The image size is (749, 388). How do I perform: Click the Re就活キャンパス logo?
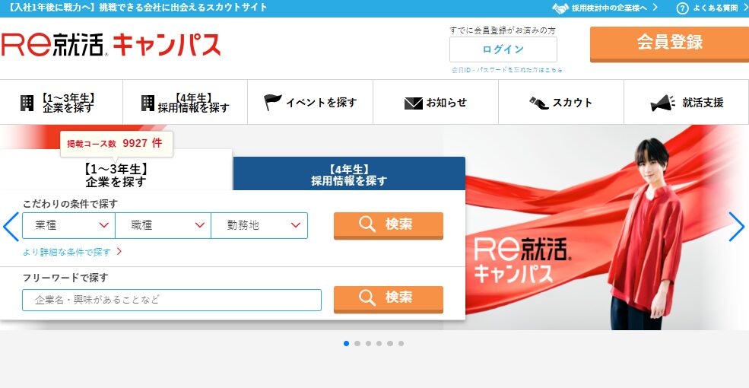(x=111, y=45)
